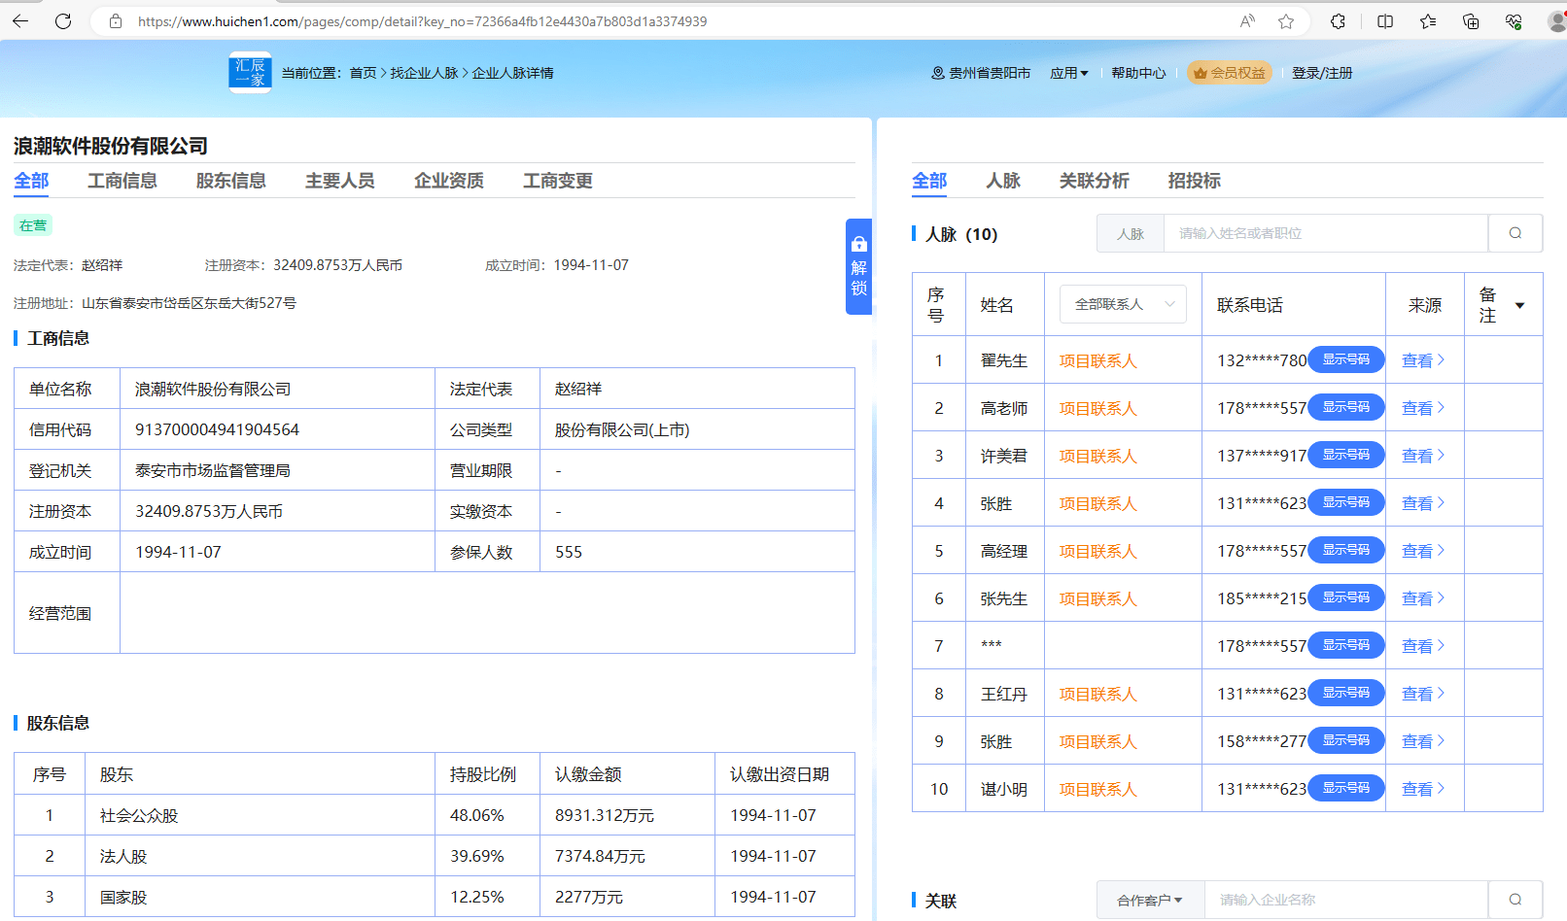Click the 汇辰一家 site logo
Viewport: 1567px width, 921px height.
[250, 72]
